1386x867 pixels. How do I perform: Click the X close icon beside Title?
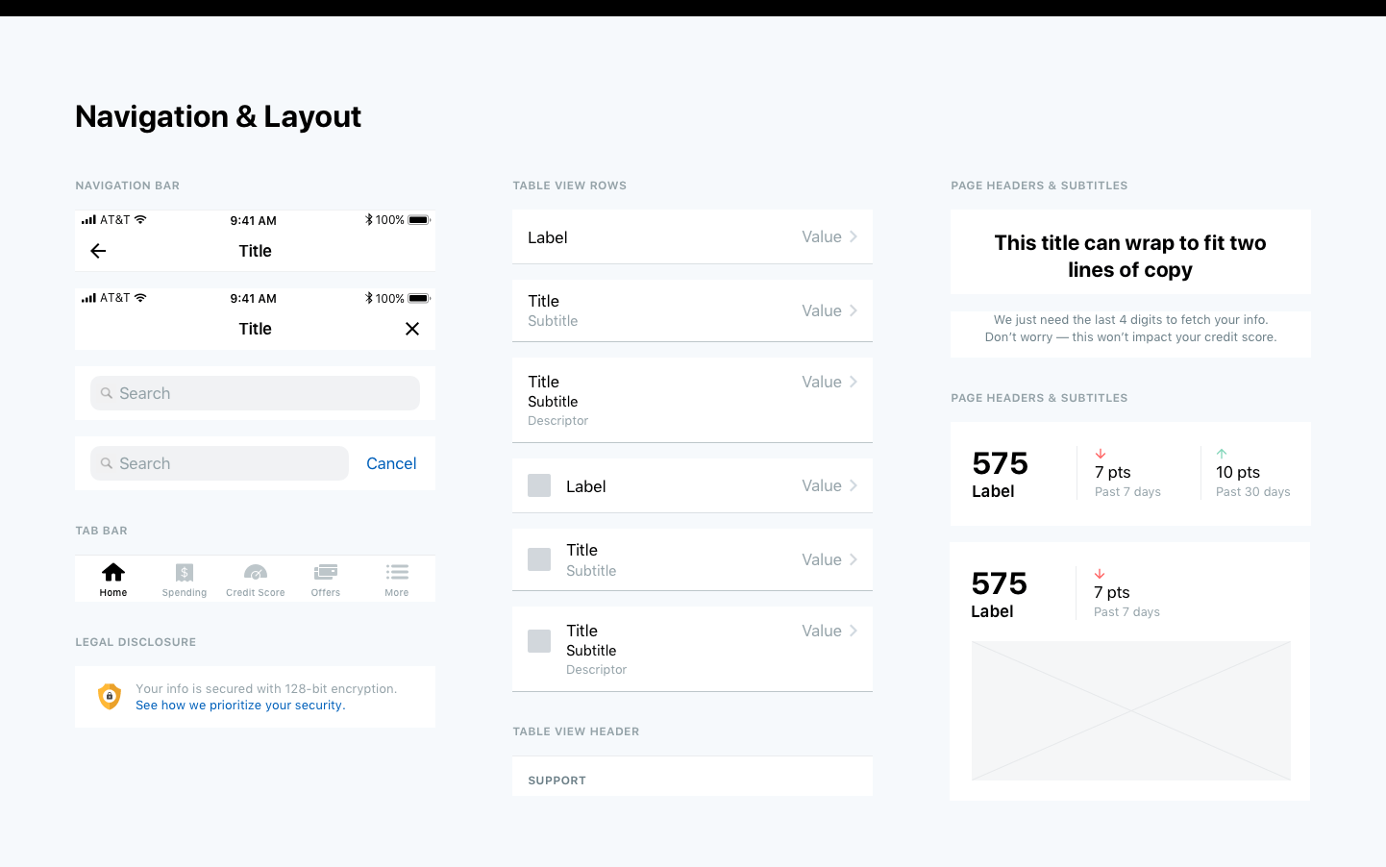coord(412,329)
